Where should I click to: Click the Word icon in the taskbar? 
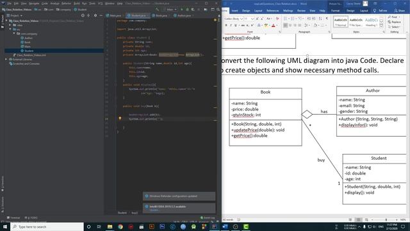(x=225, y=227)
